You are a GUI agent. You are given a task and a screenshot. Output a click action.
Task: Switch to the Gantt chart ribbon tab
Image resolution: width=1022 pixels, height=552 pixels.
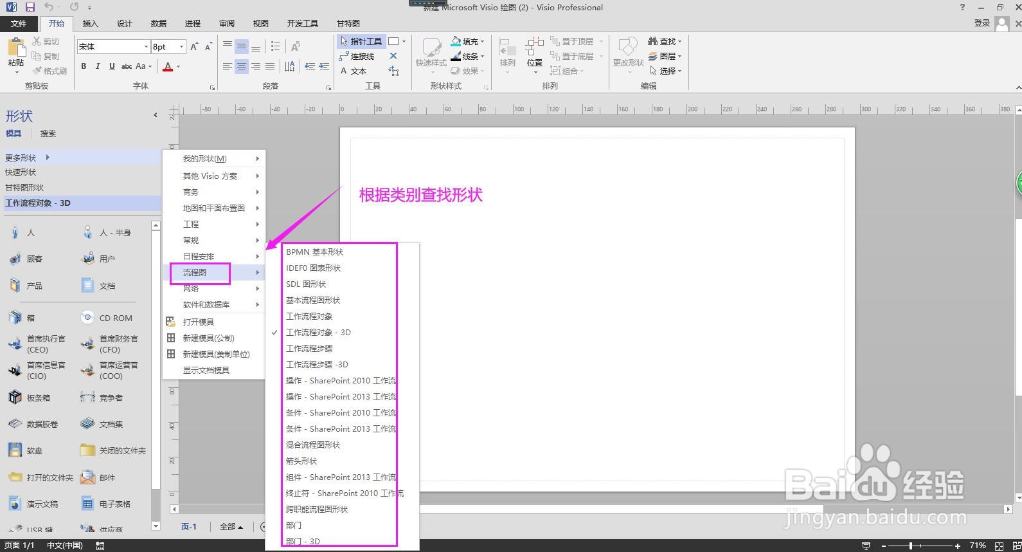tap(348, 23)
